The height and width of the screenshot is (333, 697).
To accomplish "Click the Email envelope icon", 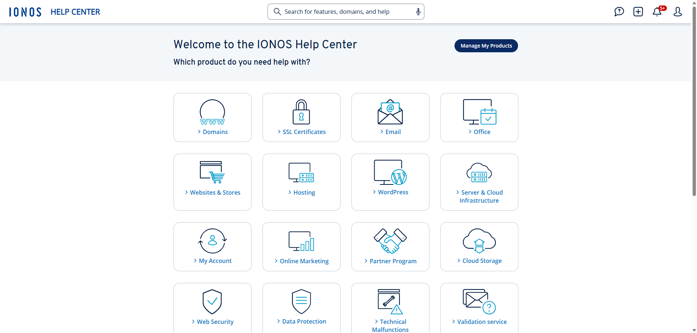I will tap(390, 112).
